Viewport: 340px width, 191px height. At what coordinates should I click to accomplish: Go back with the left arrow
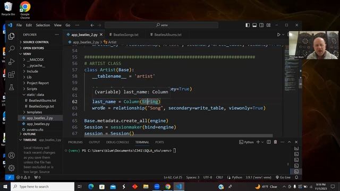(x=92, y=25)
